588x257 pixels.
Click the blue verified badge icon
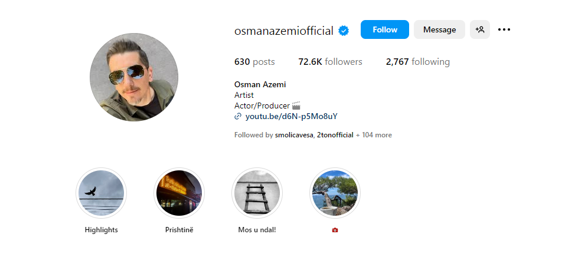pyautogui.click(x=344, y=31)
